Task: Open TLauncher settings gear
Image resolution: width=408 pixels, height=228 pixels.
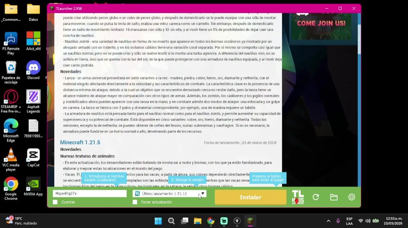Action: tap(351, 197)
